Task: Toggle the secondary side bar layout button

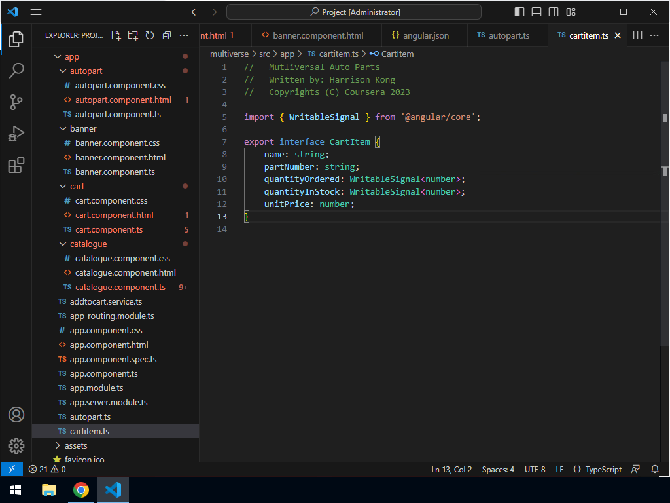Action: (554, 12)
